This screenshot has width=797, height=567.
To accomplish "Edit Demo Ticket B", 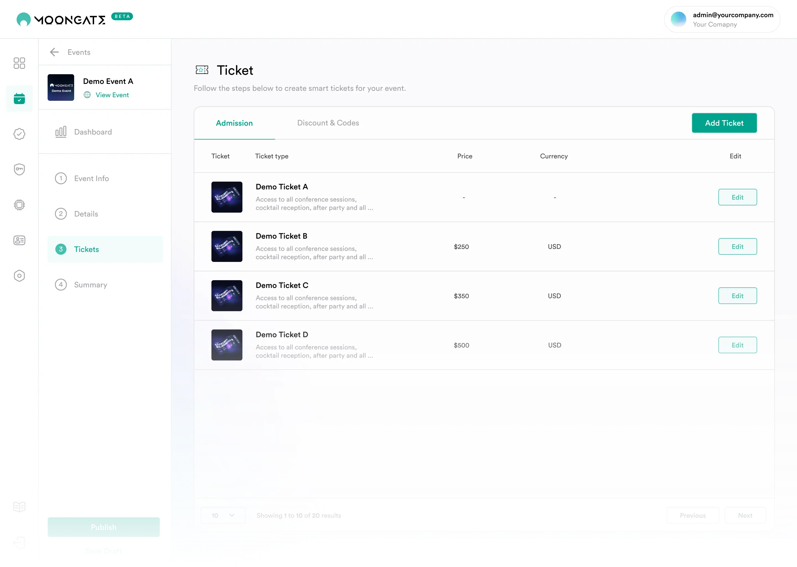I will pyautogui.click(x=737, y=246).
